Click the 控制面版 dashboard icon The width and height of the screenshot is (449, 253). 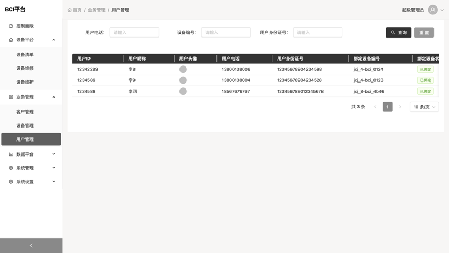(x=11, y=26)
